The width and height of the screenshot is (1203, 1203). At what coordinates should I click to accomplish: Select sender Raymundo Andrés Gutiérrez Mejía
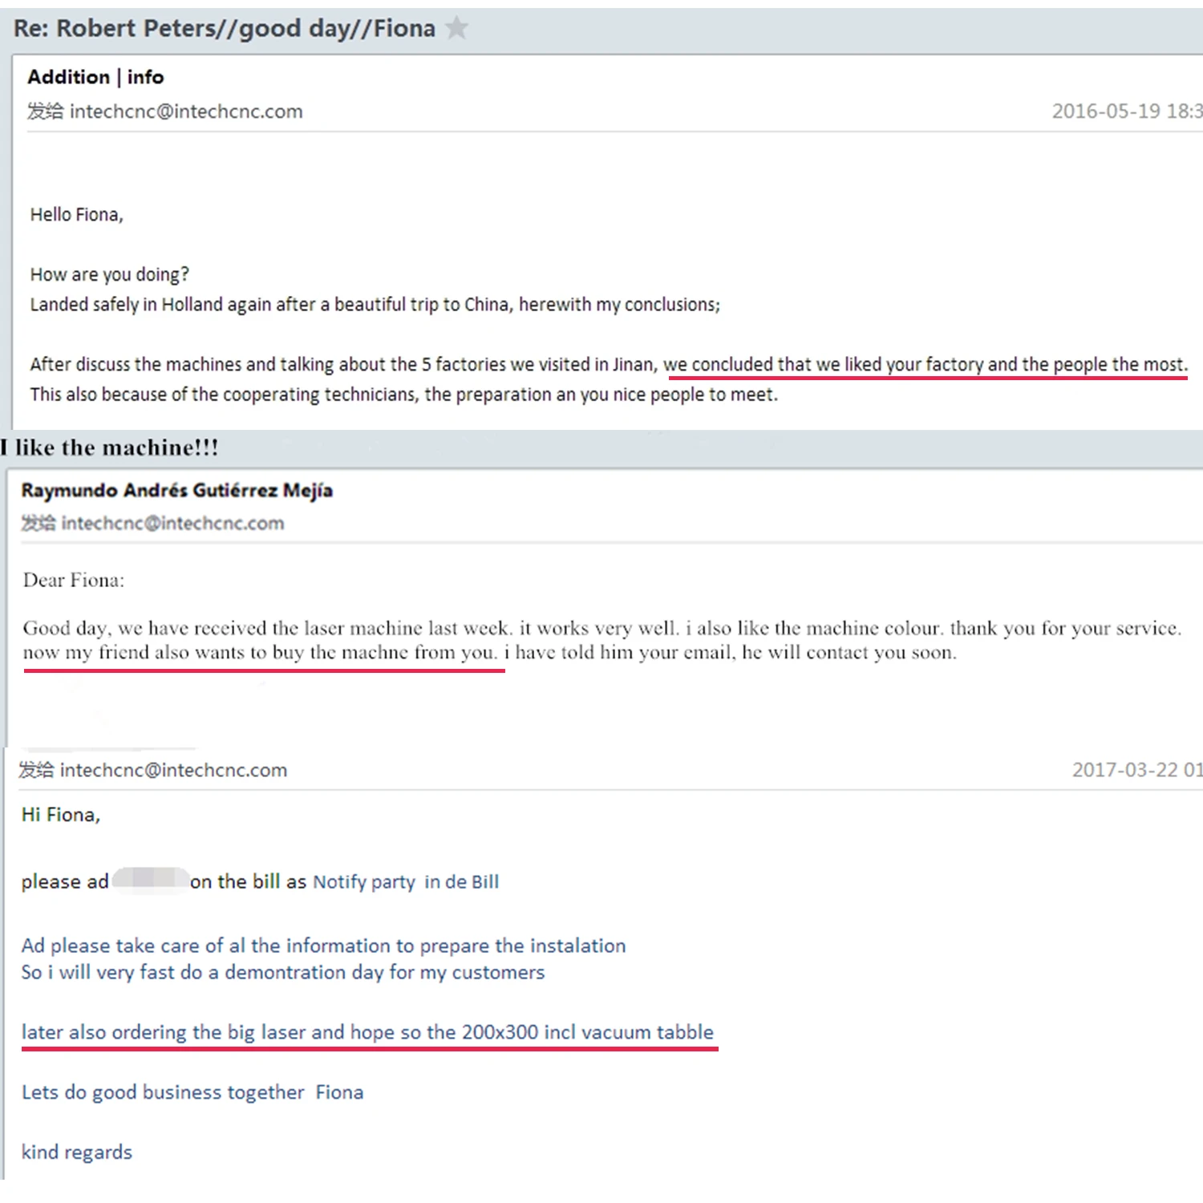tap(176, 490)
